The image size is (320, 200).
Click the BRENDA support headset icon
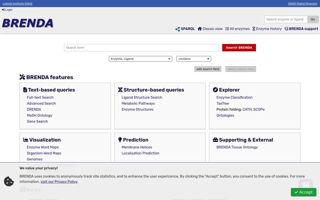286,29
